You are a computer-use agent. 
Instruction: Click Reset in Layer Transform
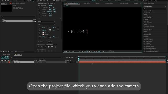(x=50, y=6)
